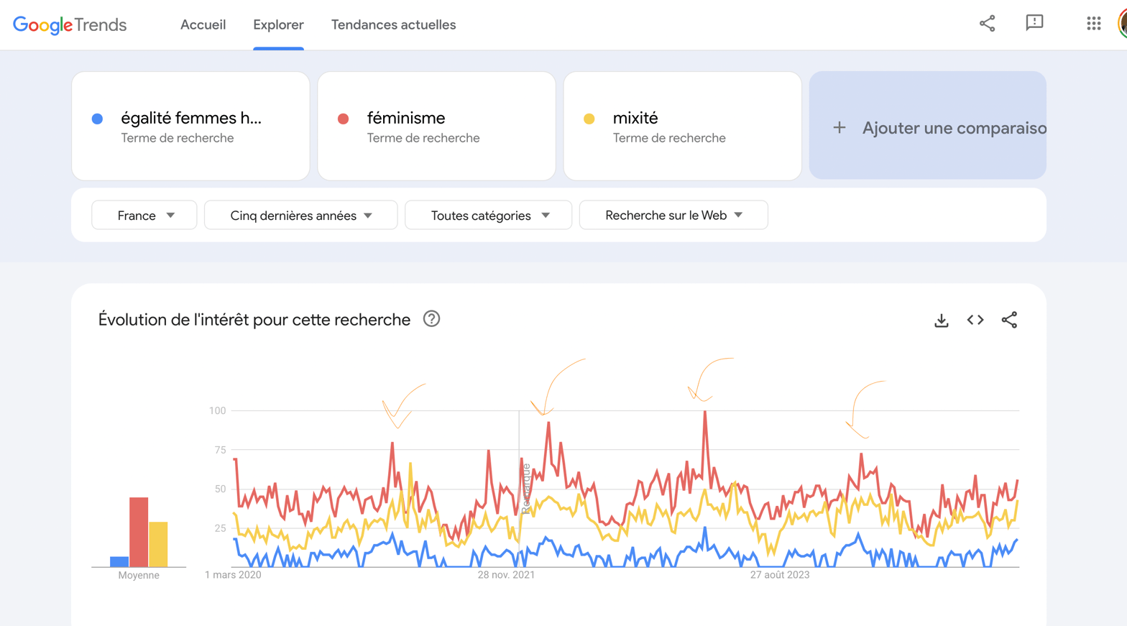
Task: Go to the Accueil tab
Action: (203, 25)
